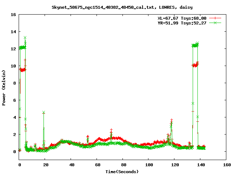The image size is (234, 175).
Task: Click the y-axis tick label 16
Action: pos(13,15)
